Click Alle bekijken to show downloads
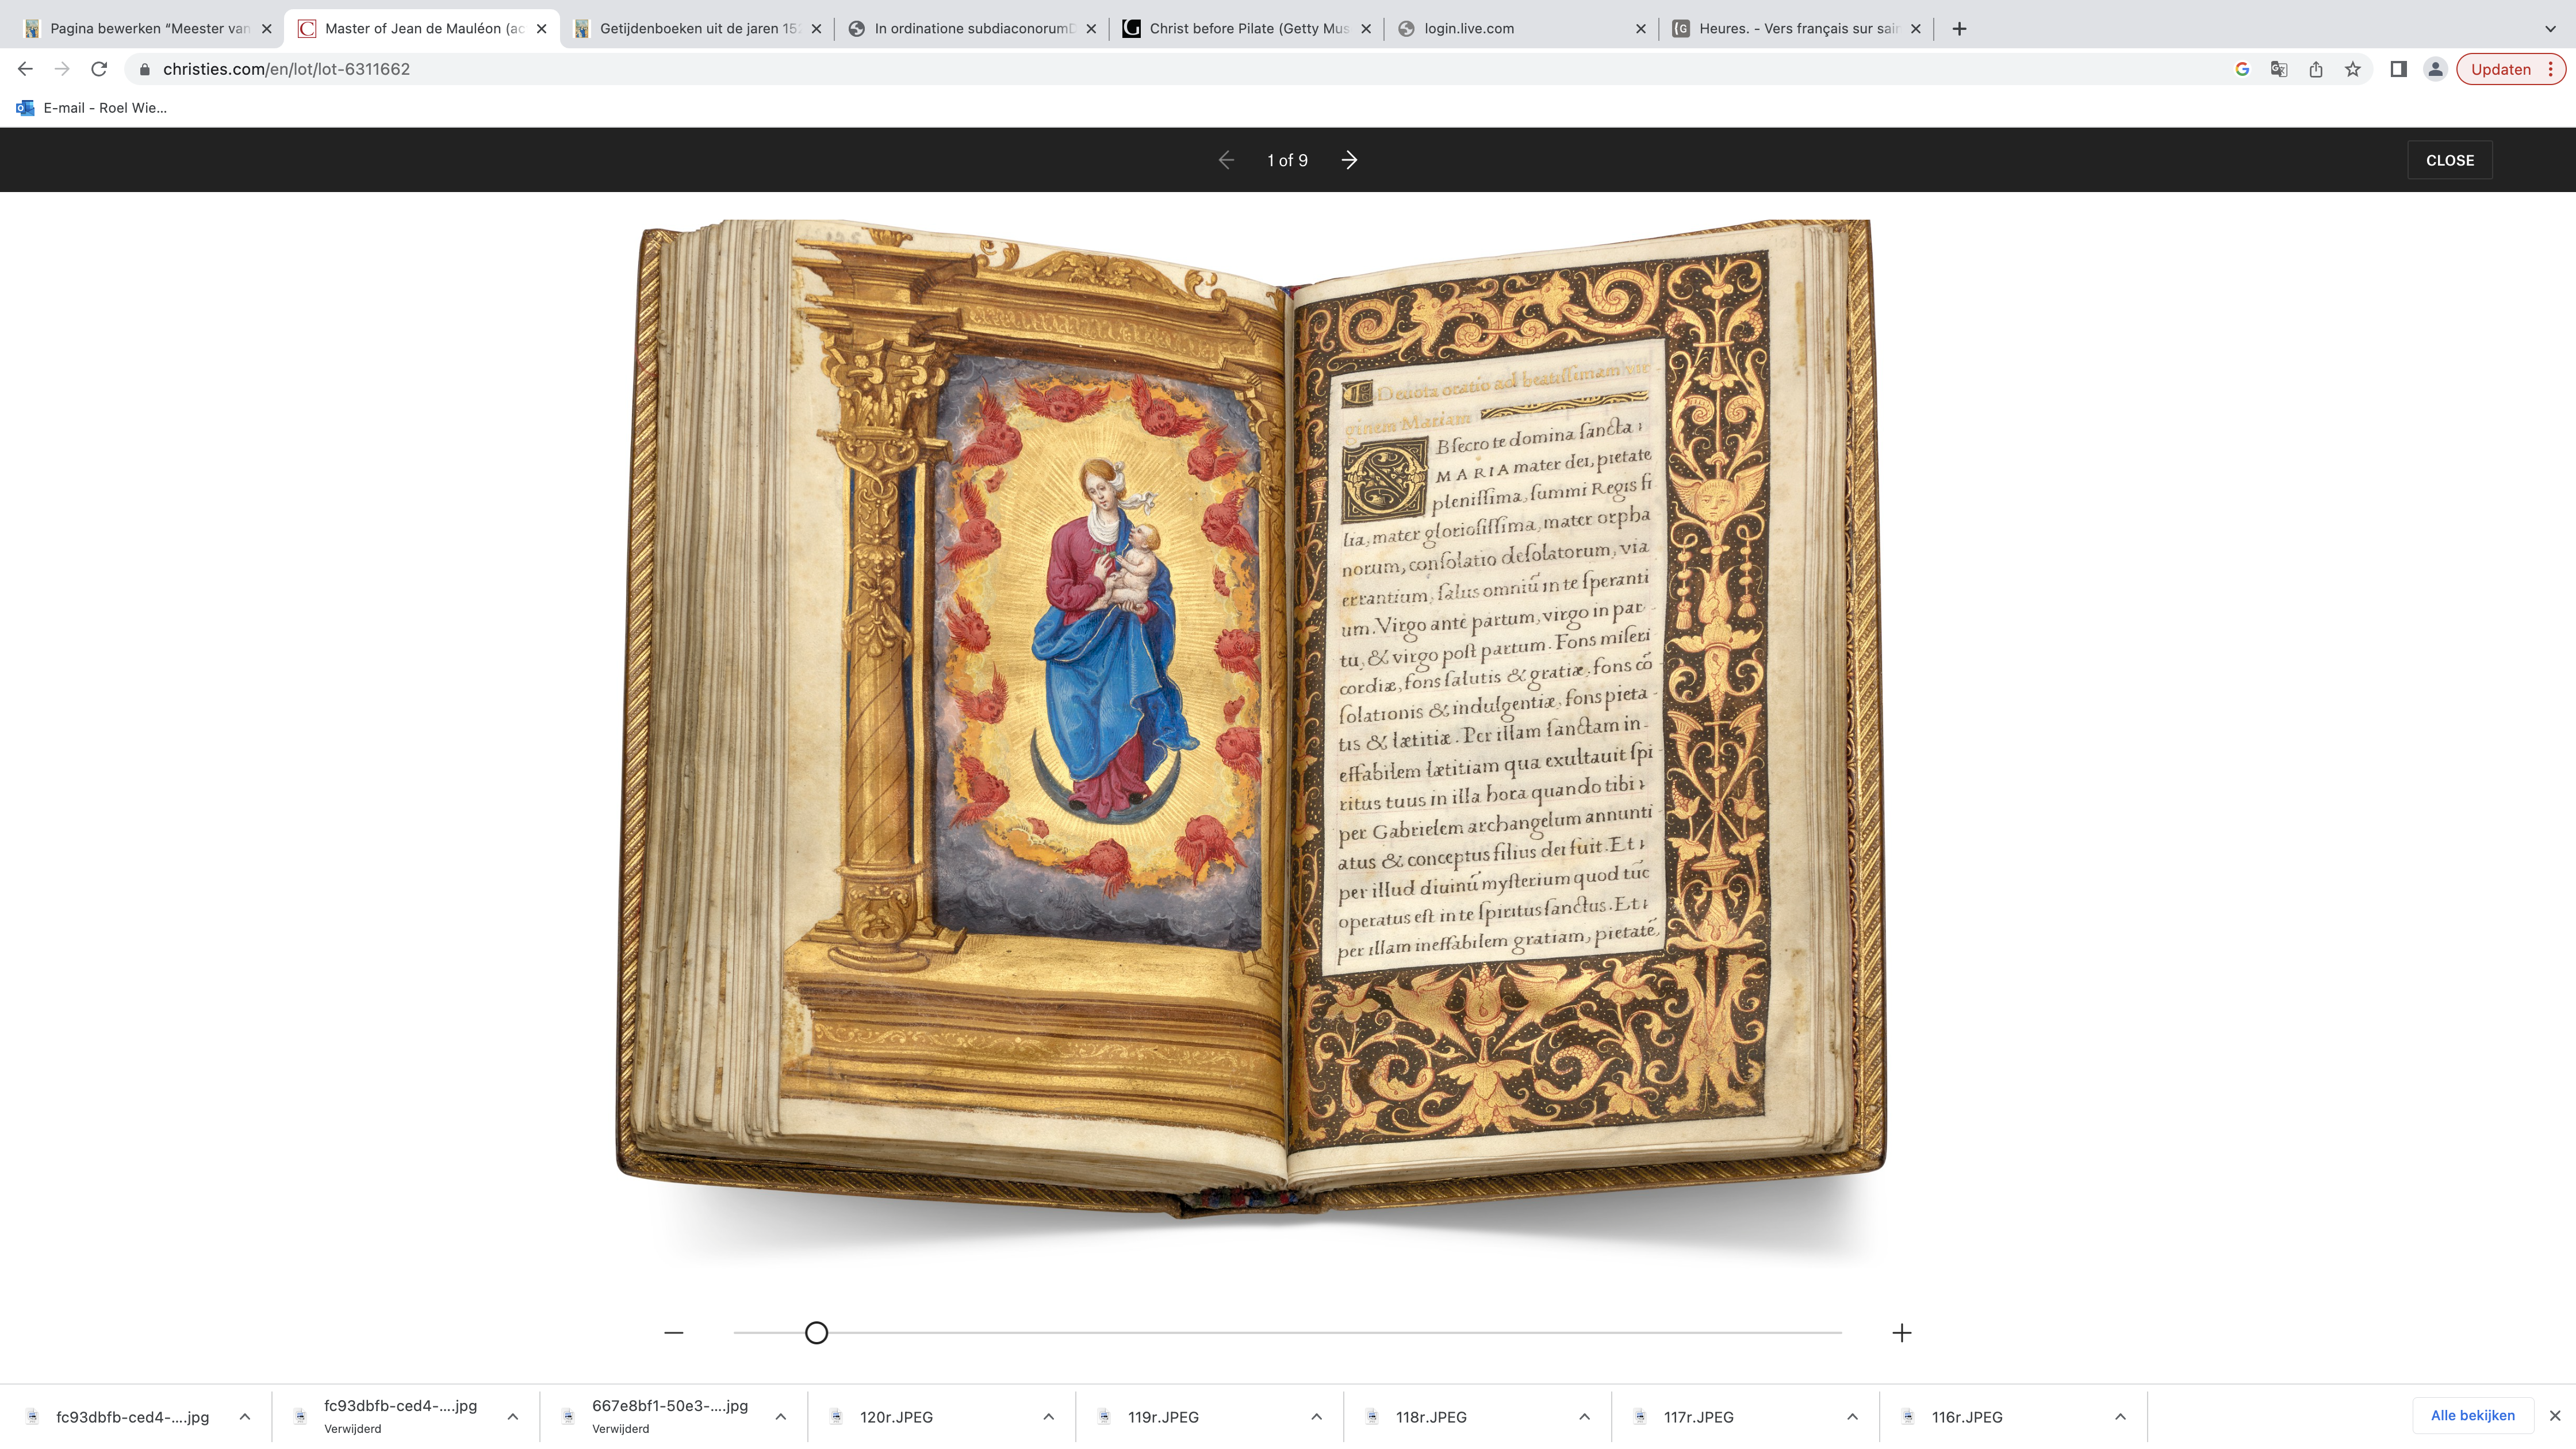Screen dimensions: 2576x1449 click(2473, 1416)
